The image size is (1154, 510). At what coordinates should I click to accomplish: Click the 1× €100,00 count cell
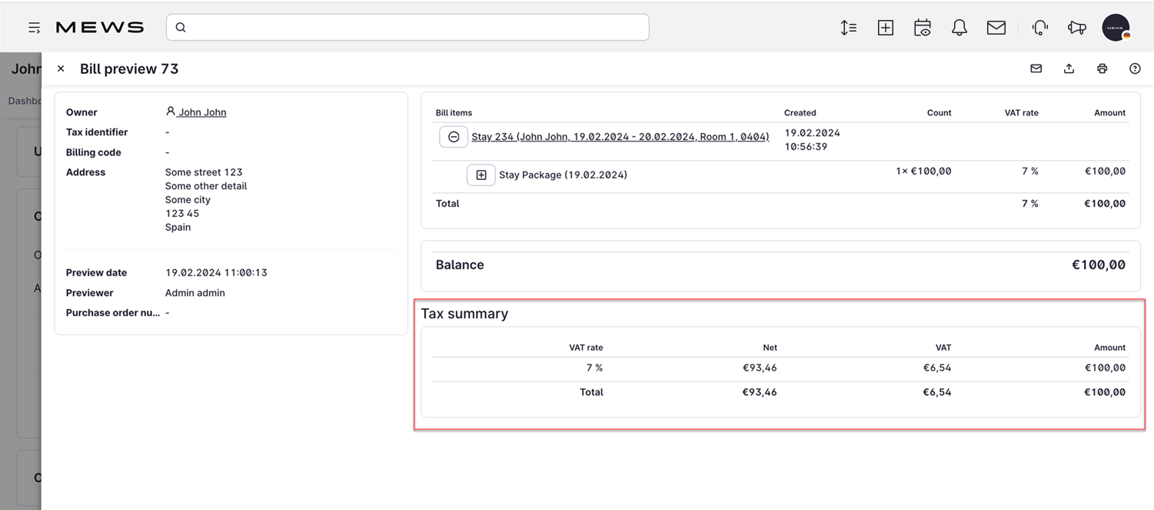(923, 171)
